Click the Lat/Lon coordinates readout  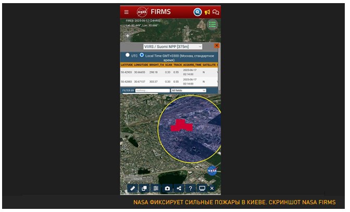(142, 25)
